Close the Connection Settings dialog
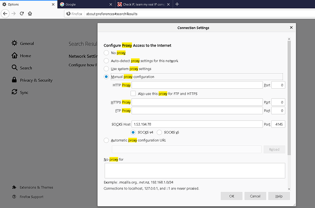The image size is (315, 208). click(x=292, y=28)
